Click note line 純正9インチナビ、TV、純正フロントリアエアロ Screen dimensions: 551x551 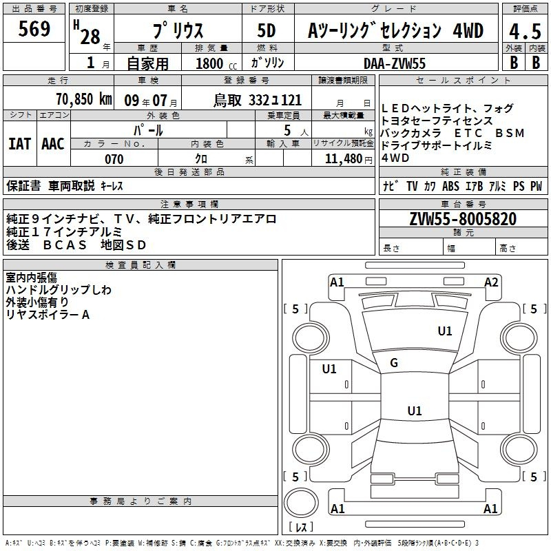(x=141, y=219)
